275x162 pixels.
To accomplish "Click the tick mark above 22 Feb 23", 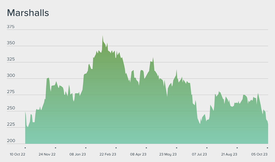I will [x=116, y=148].
